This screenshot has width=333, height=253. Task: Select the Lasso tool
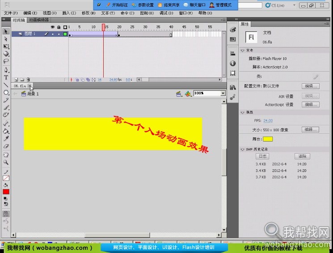[x=6, y=61]
